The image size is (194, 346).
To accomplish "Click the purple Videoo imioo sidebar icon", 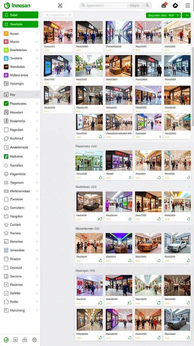I will 6,75.
